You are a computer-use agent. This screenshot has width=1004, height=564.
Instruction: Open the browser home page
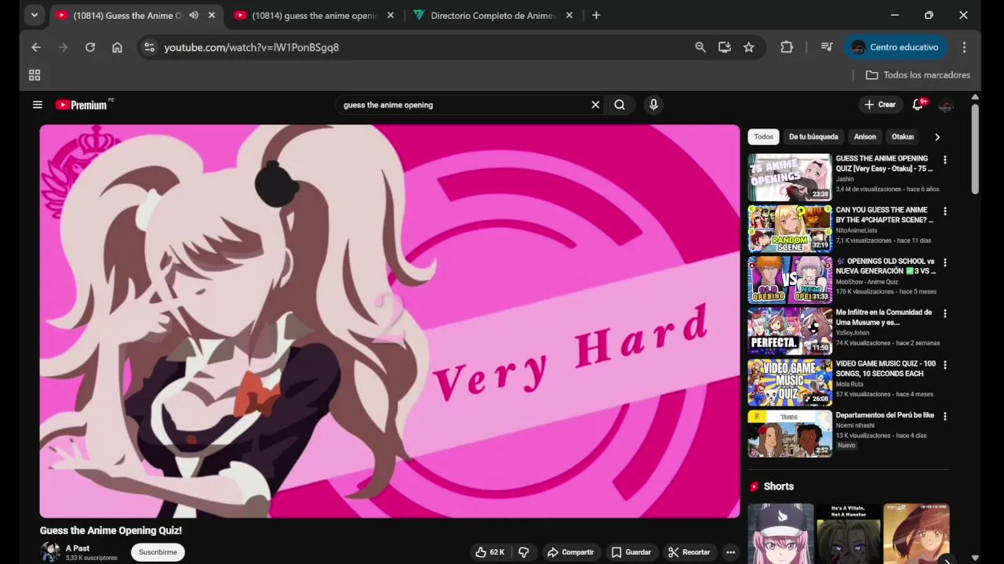117,47
